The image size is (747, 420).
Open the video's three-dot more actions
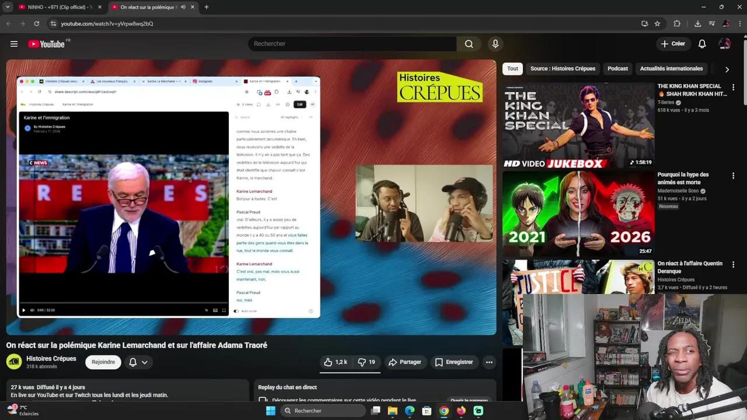(489, 362)
